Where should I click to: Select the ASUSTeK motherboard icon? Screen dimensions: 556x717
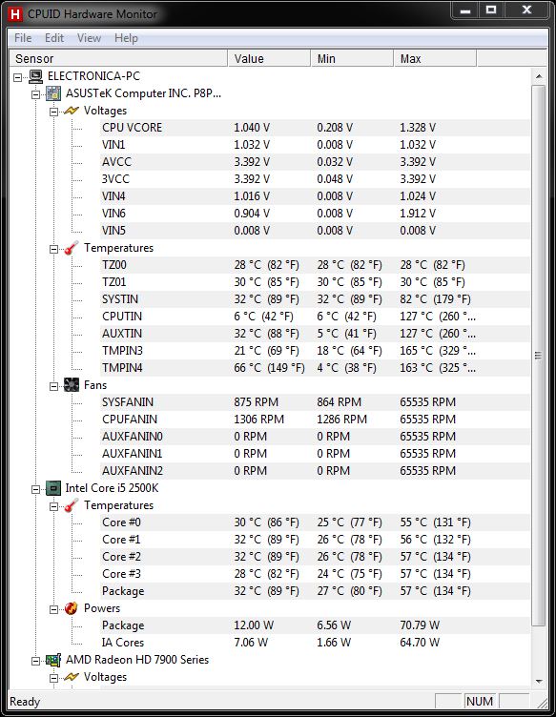(53, 93)
